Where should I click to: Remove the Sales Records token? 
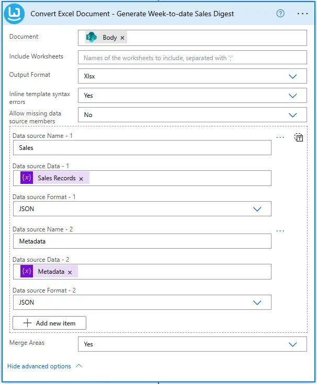[81, 179]
